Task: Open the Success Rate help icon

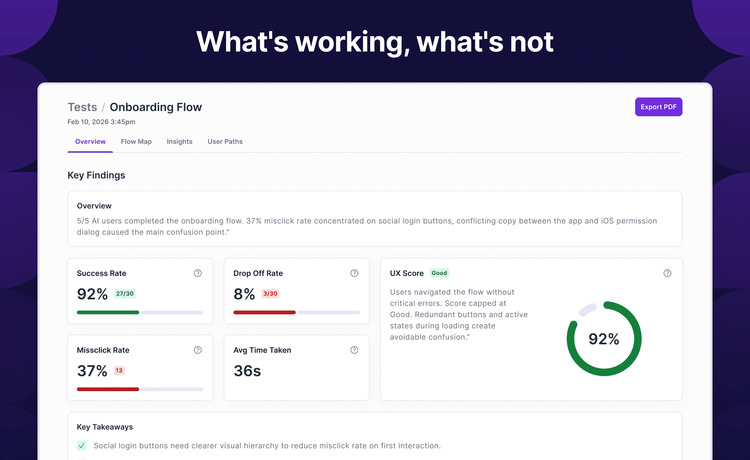Action: tap(198, 273)
